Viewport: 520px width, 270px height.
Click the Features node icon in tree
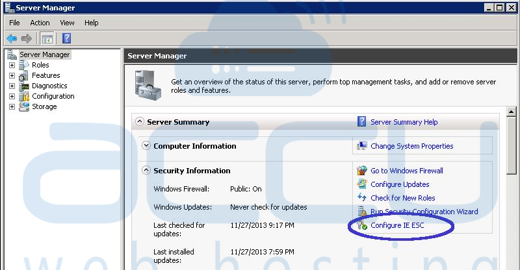click(24, 75)
